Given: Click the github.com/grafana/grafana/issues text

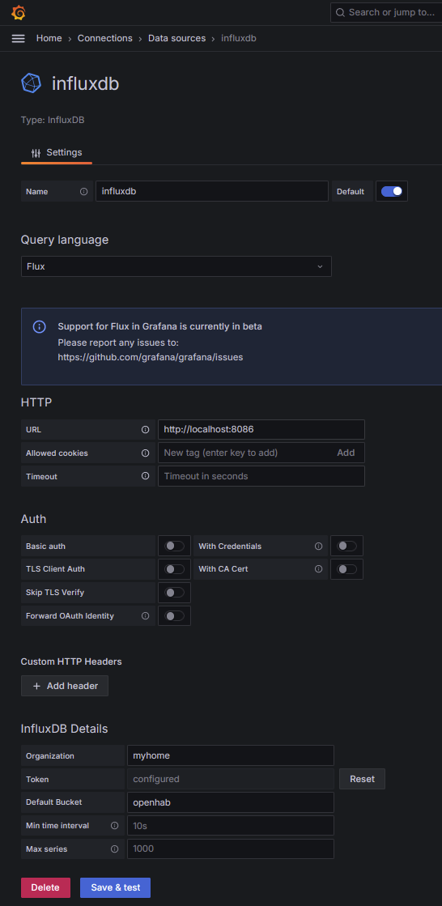Looking at the screenshot, I should coord(151,357).
